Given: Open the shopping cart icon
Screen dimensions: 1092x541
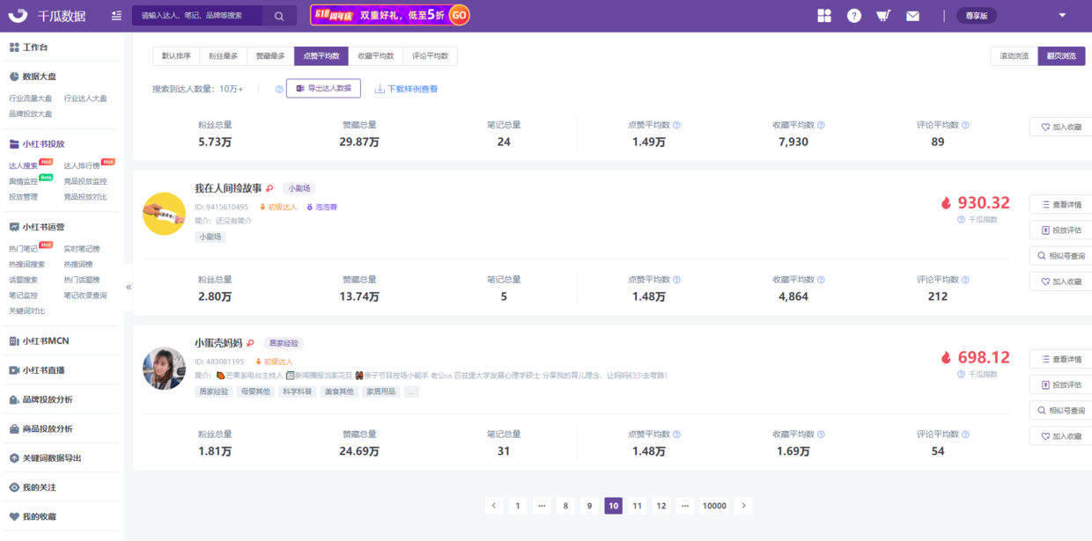Looking at the screenshot, I should (x=882, y=16).
